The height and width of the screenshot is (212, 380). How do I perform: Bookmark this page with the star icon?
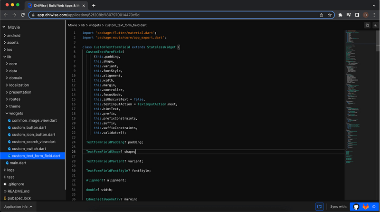pos(330,15)
